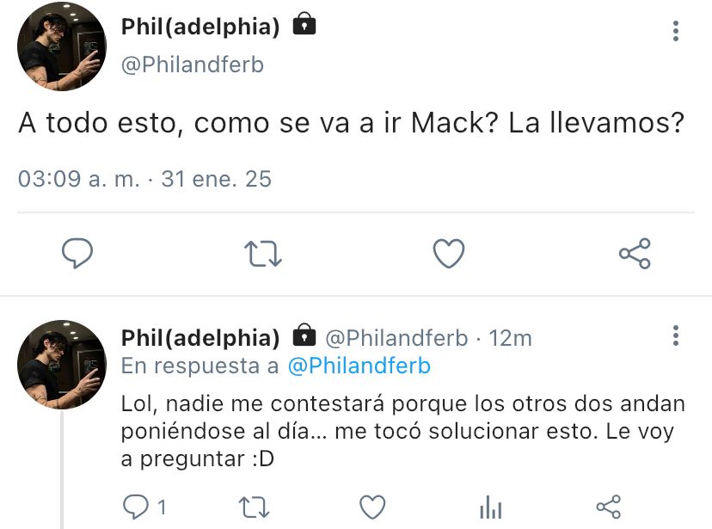Share the main tweet about Mack
This screenshot has height=529, width=712.
[x=635, y=254]
